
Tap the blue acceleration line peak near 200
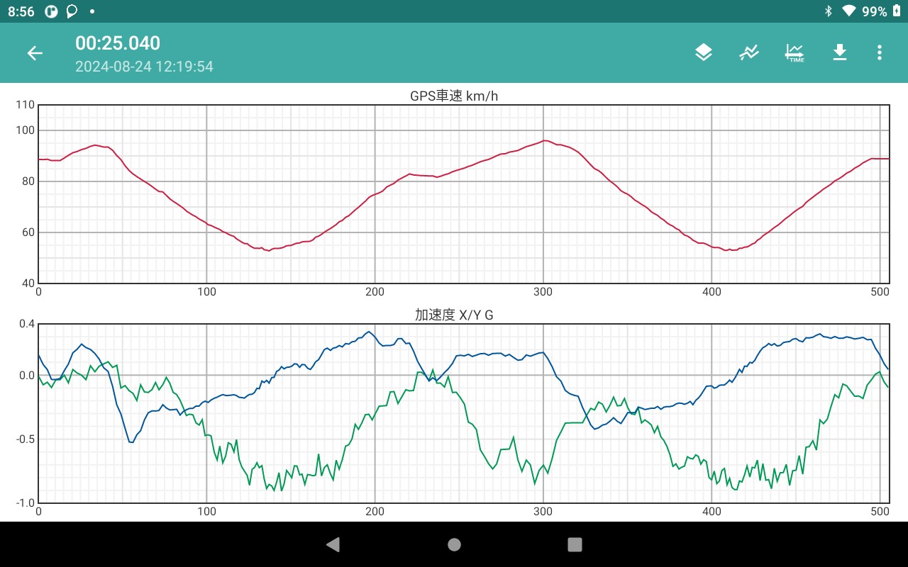(368, 332)
